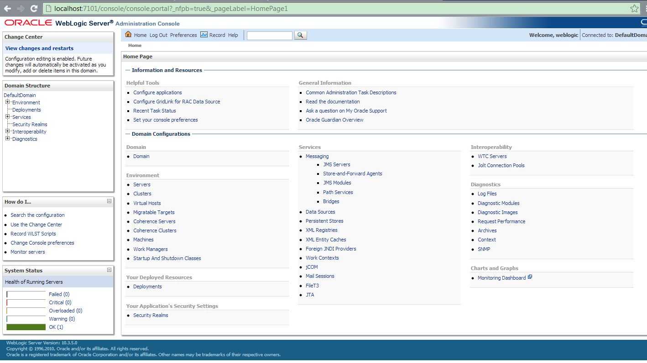
Task: Click the Home toolbar text link
Action: click(140, 35)
